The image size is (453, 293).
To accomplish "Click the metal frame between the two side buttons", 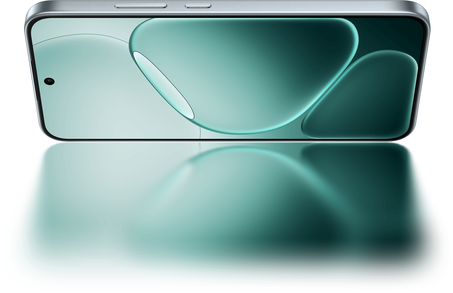I will click(176, 5).
